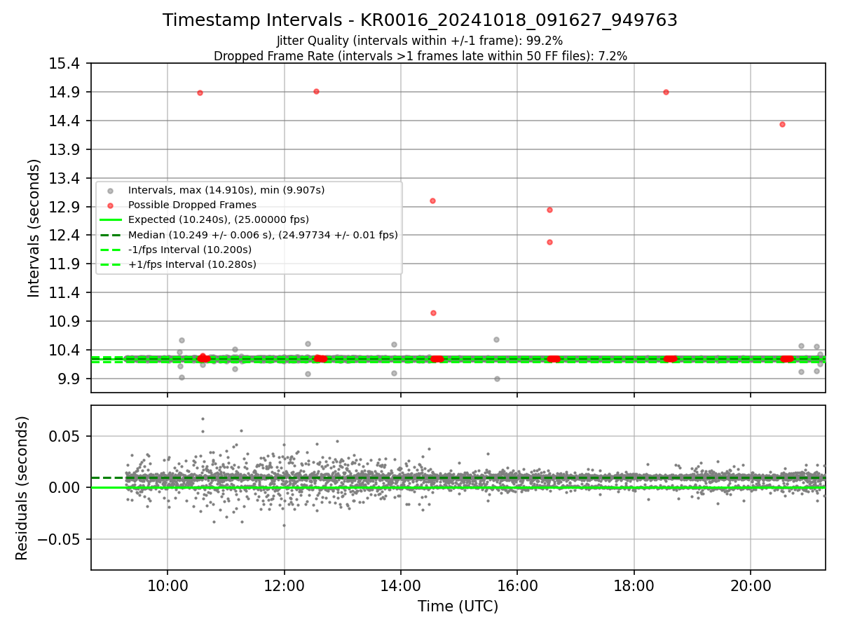The width and height of the screenshot is (841, 631).
Task: Click the red dropped-frame point at 14.4 near 20:30
Action: coord(782,124)
